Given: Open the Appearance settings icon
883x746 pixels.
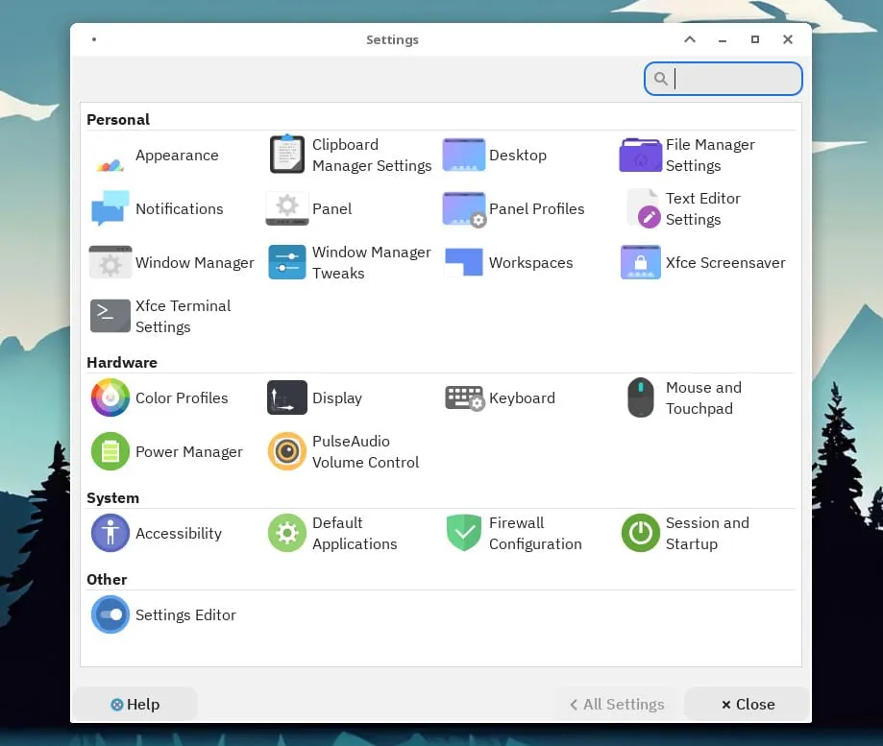Looking at the screenshot, I should pos(110,156).
